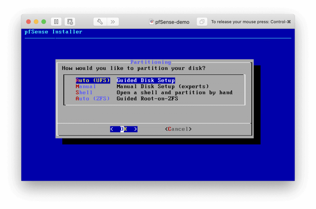Minimize the VM window with yellow button

pos(36,22)
